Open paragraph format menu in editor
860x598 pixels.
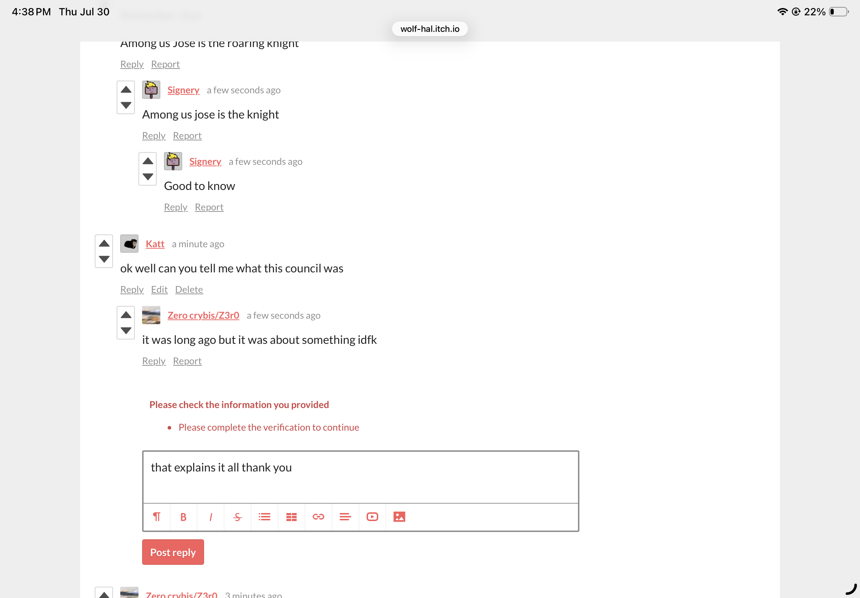click(x=156, y=517)
